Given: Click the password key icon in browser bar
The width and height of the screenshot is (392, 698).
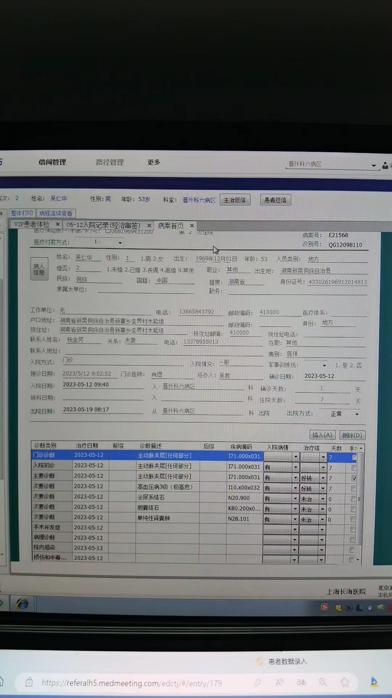Looking at the screenshot, I should (257, 682).
